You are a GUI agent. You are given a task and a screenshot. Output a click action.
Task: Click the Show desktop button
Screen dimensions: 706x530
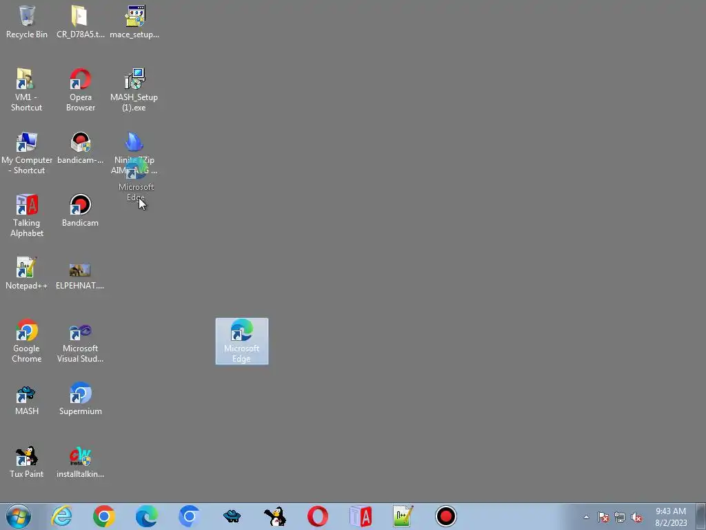point(701,517)
